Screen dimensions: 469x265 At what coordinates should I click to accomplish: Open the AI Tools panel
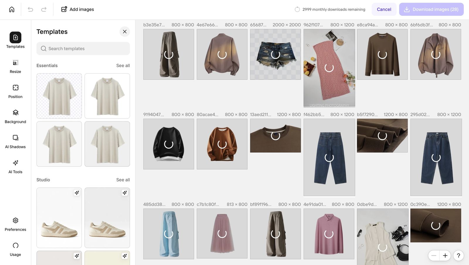coord(15,167)
